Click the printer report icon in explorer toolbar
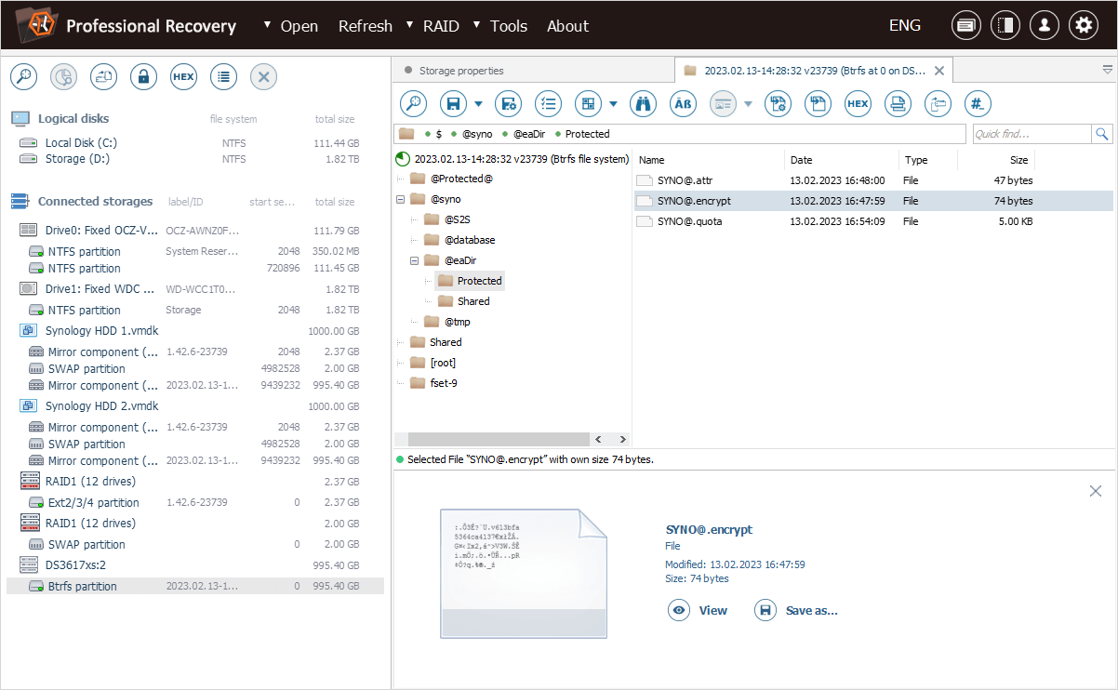The image size is (1118, 690). [898, 104]
